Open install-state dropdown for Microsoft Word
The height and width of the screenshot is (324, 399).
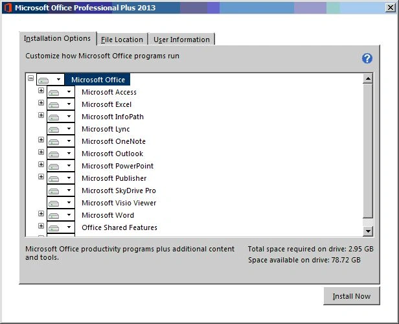pyautogui.click(x=61, y=215)
